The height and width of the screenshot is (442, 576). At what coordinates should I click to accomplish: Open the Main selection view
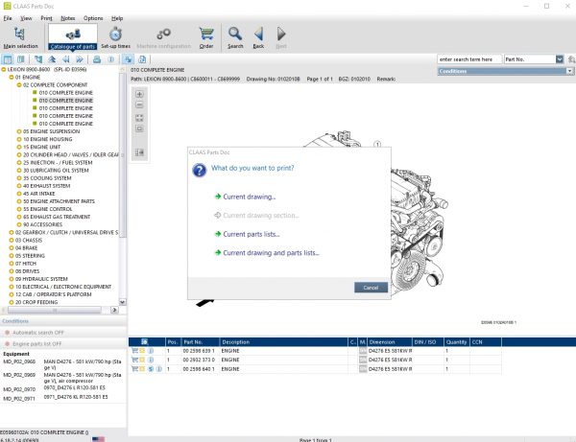tap(20, 35)
